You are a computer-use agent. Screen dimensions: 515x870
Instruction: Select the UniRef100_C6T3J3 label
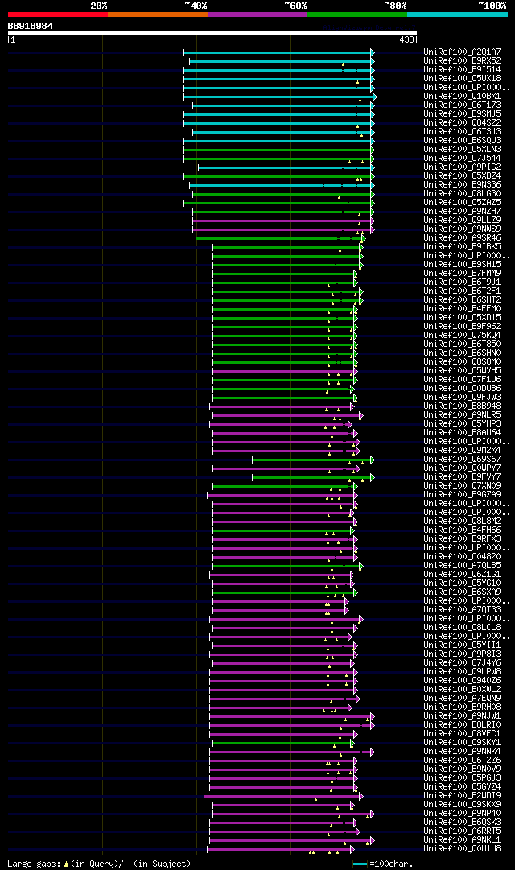tap(462, 132)
